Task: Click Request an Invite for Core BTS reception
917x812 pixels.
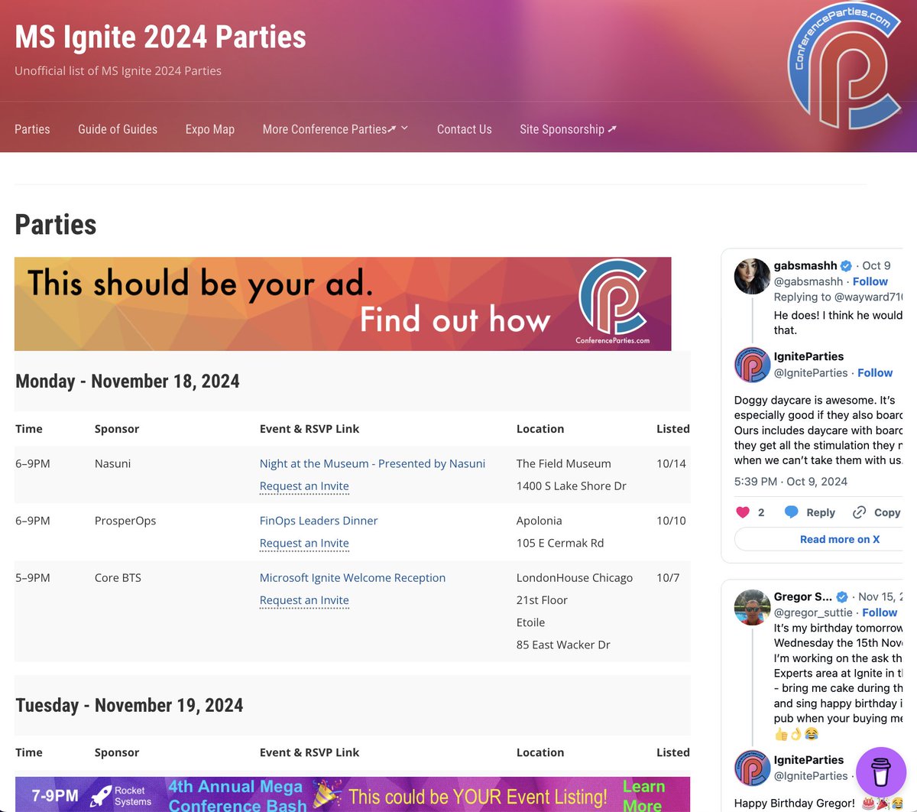Action: pyautogui.click(x=304, y=600)
